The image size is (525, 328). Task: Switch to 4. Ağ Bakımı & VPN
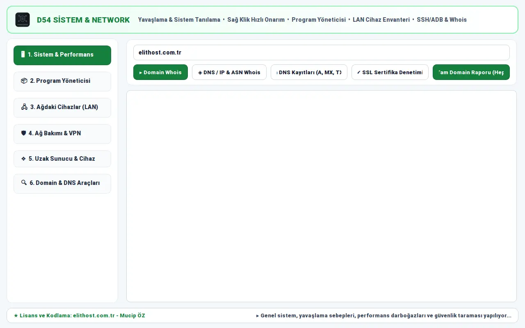click(x=62, y=134)
